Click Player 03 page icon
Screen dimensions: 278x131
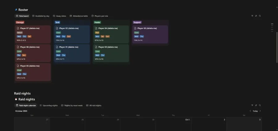(96, 47)
